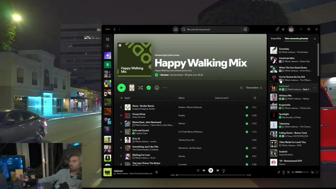Toggle the green repeat button

[x=224, y=171]
